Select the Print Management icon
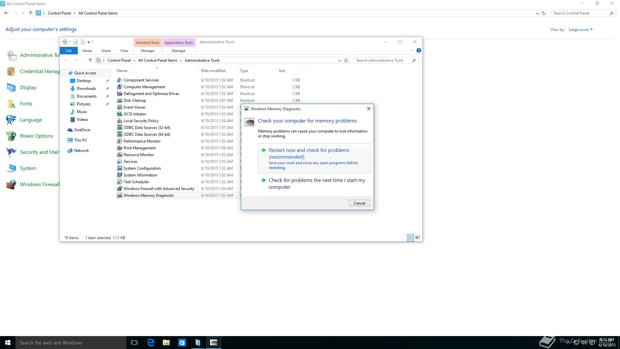620x349 pixels. [x=119, y=148]
